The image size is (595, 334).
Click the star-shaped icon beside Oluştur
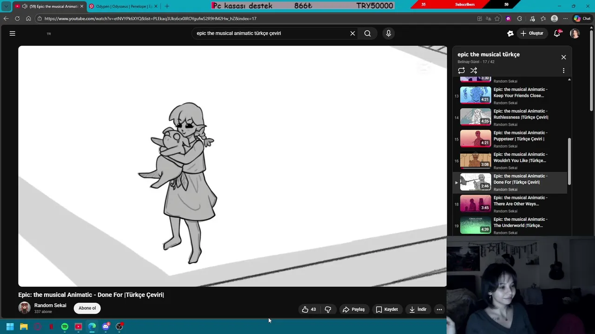(510, 33)
